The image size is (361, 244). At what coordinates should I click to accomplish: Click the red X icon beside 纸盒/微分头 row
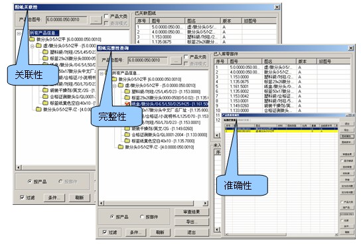(127, 104)
